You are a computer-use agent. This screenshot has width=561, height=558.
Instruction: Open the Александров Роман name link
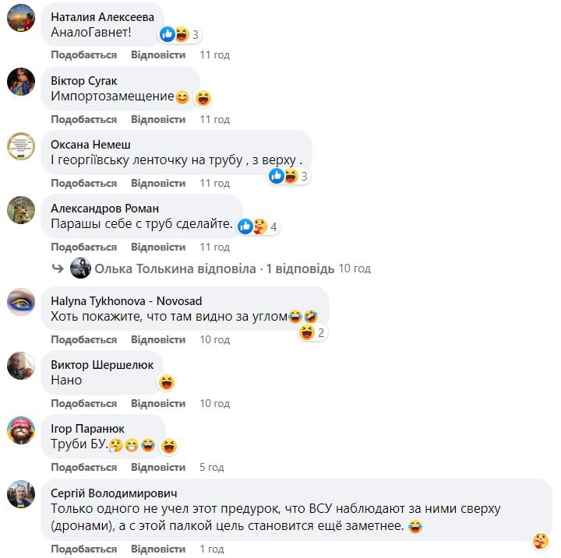click(105, 208)
